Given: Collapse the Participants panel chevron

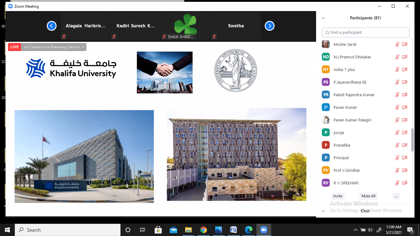Looking at the screenshot, I should click(x=323, y=18).
